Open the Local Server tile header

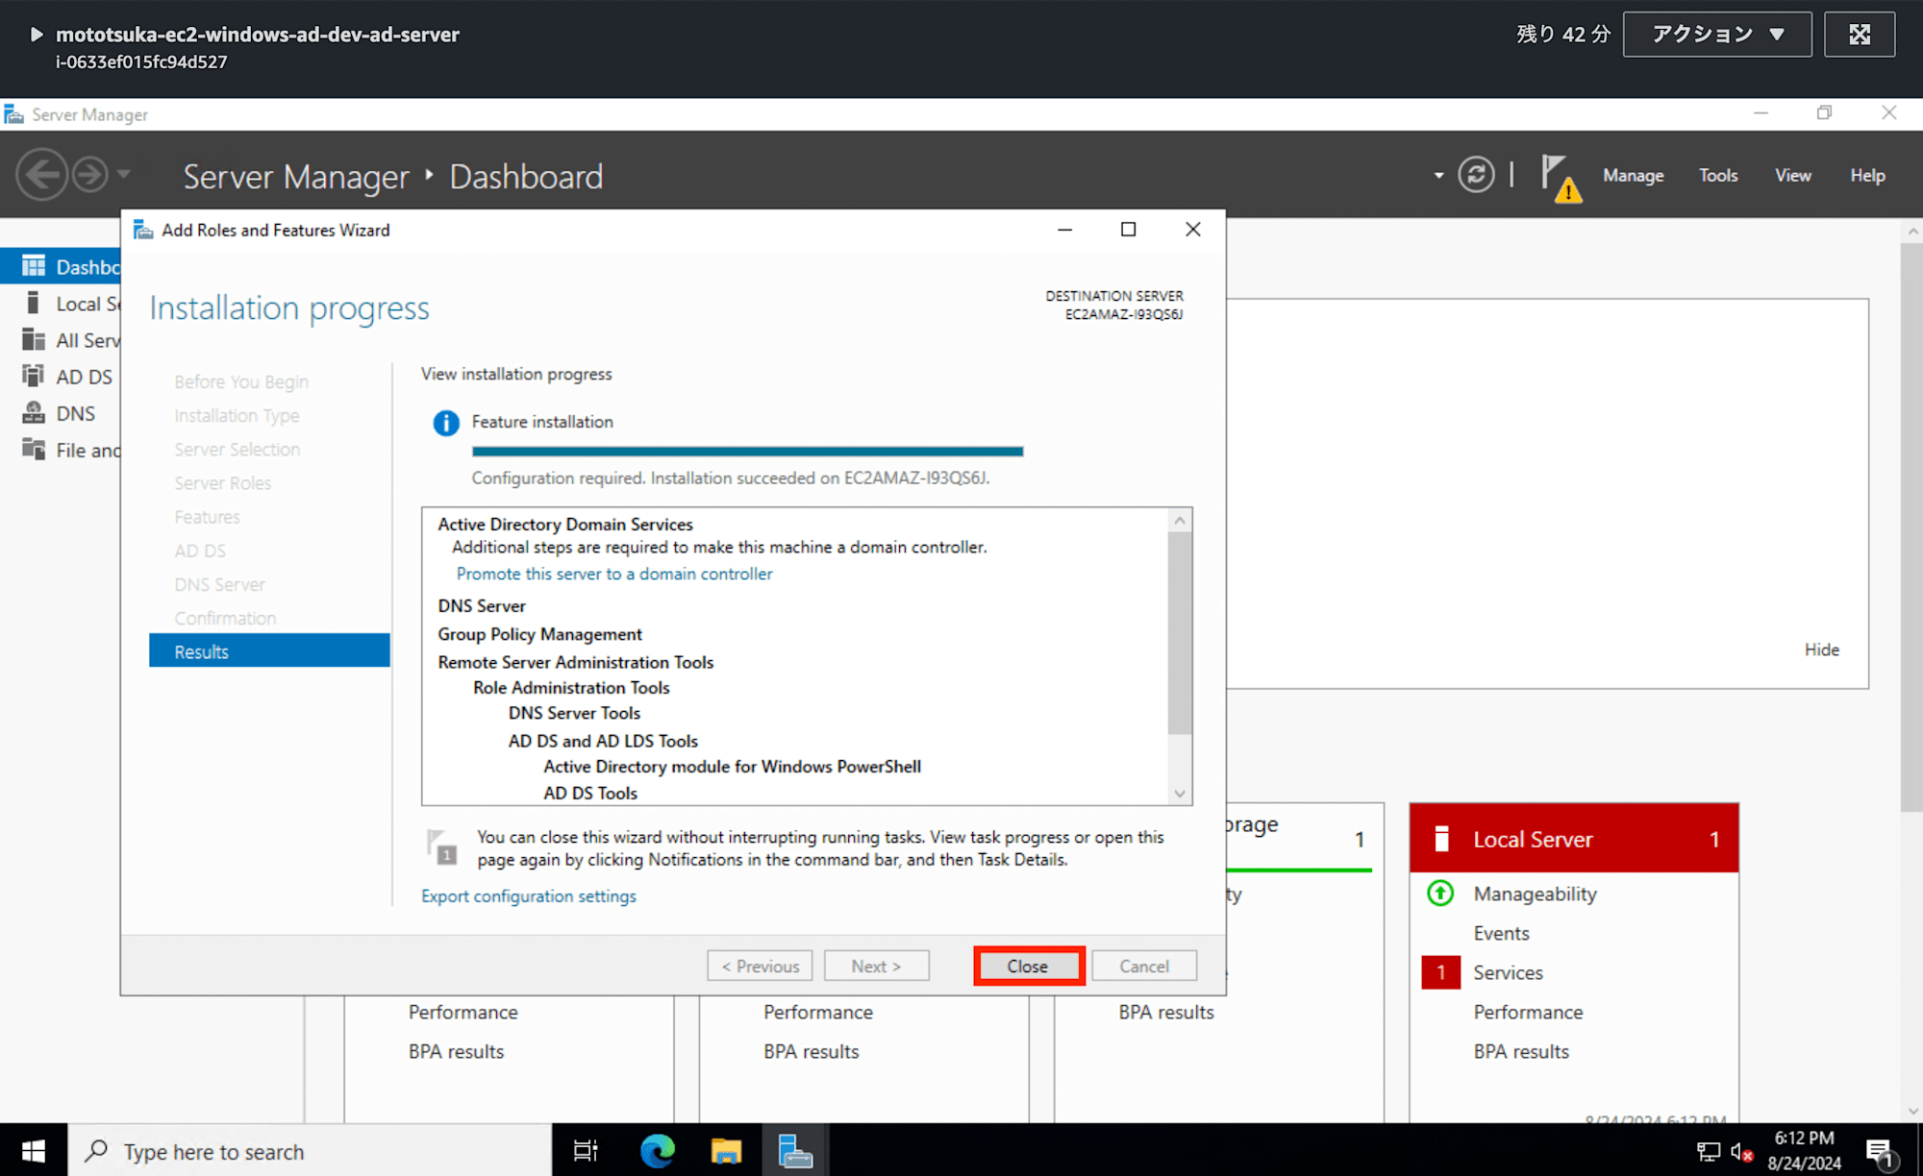1574,838
